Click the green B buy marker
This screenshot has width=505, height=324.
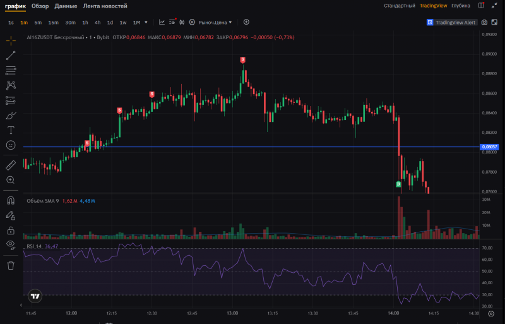398,184
